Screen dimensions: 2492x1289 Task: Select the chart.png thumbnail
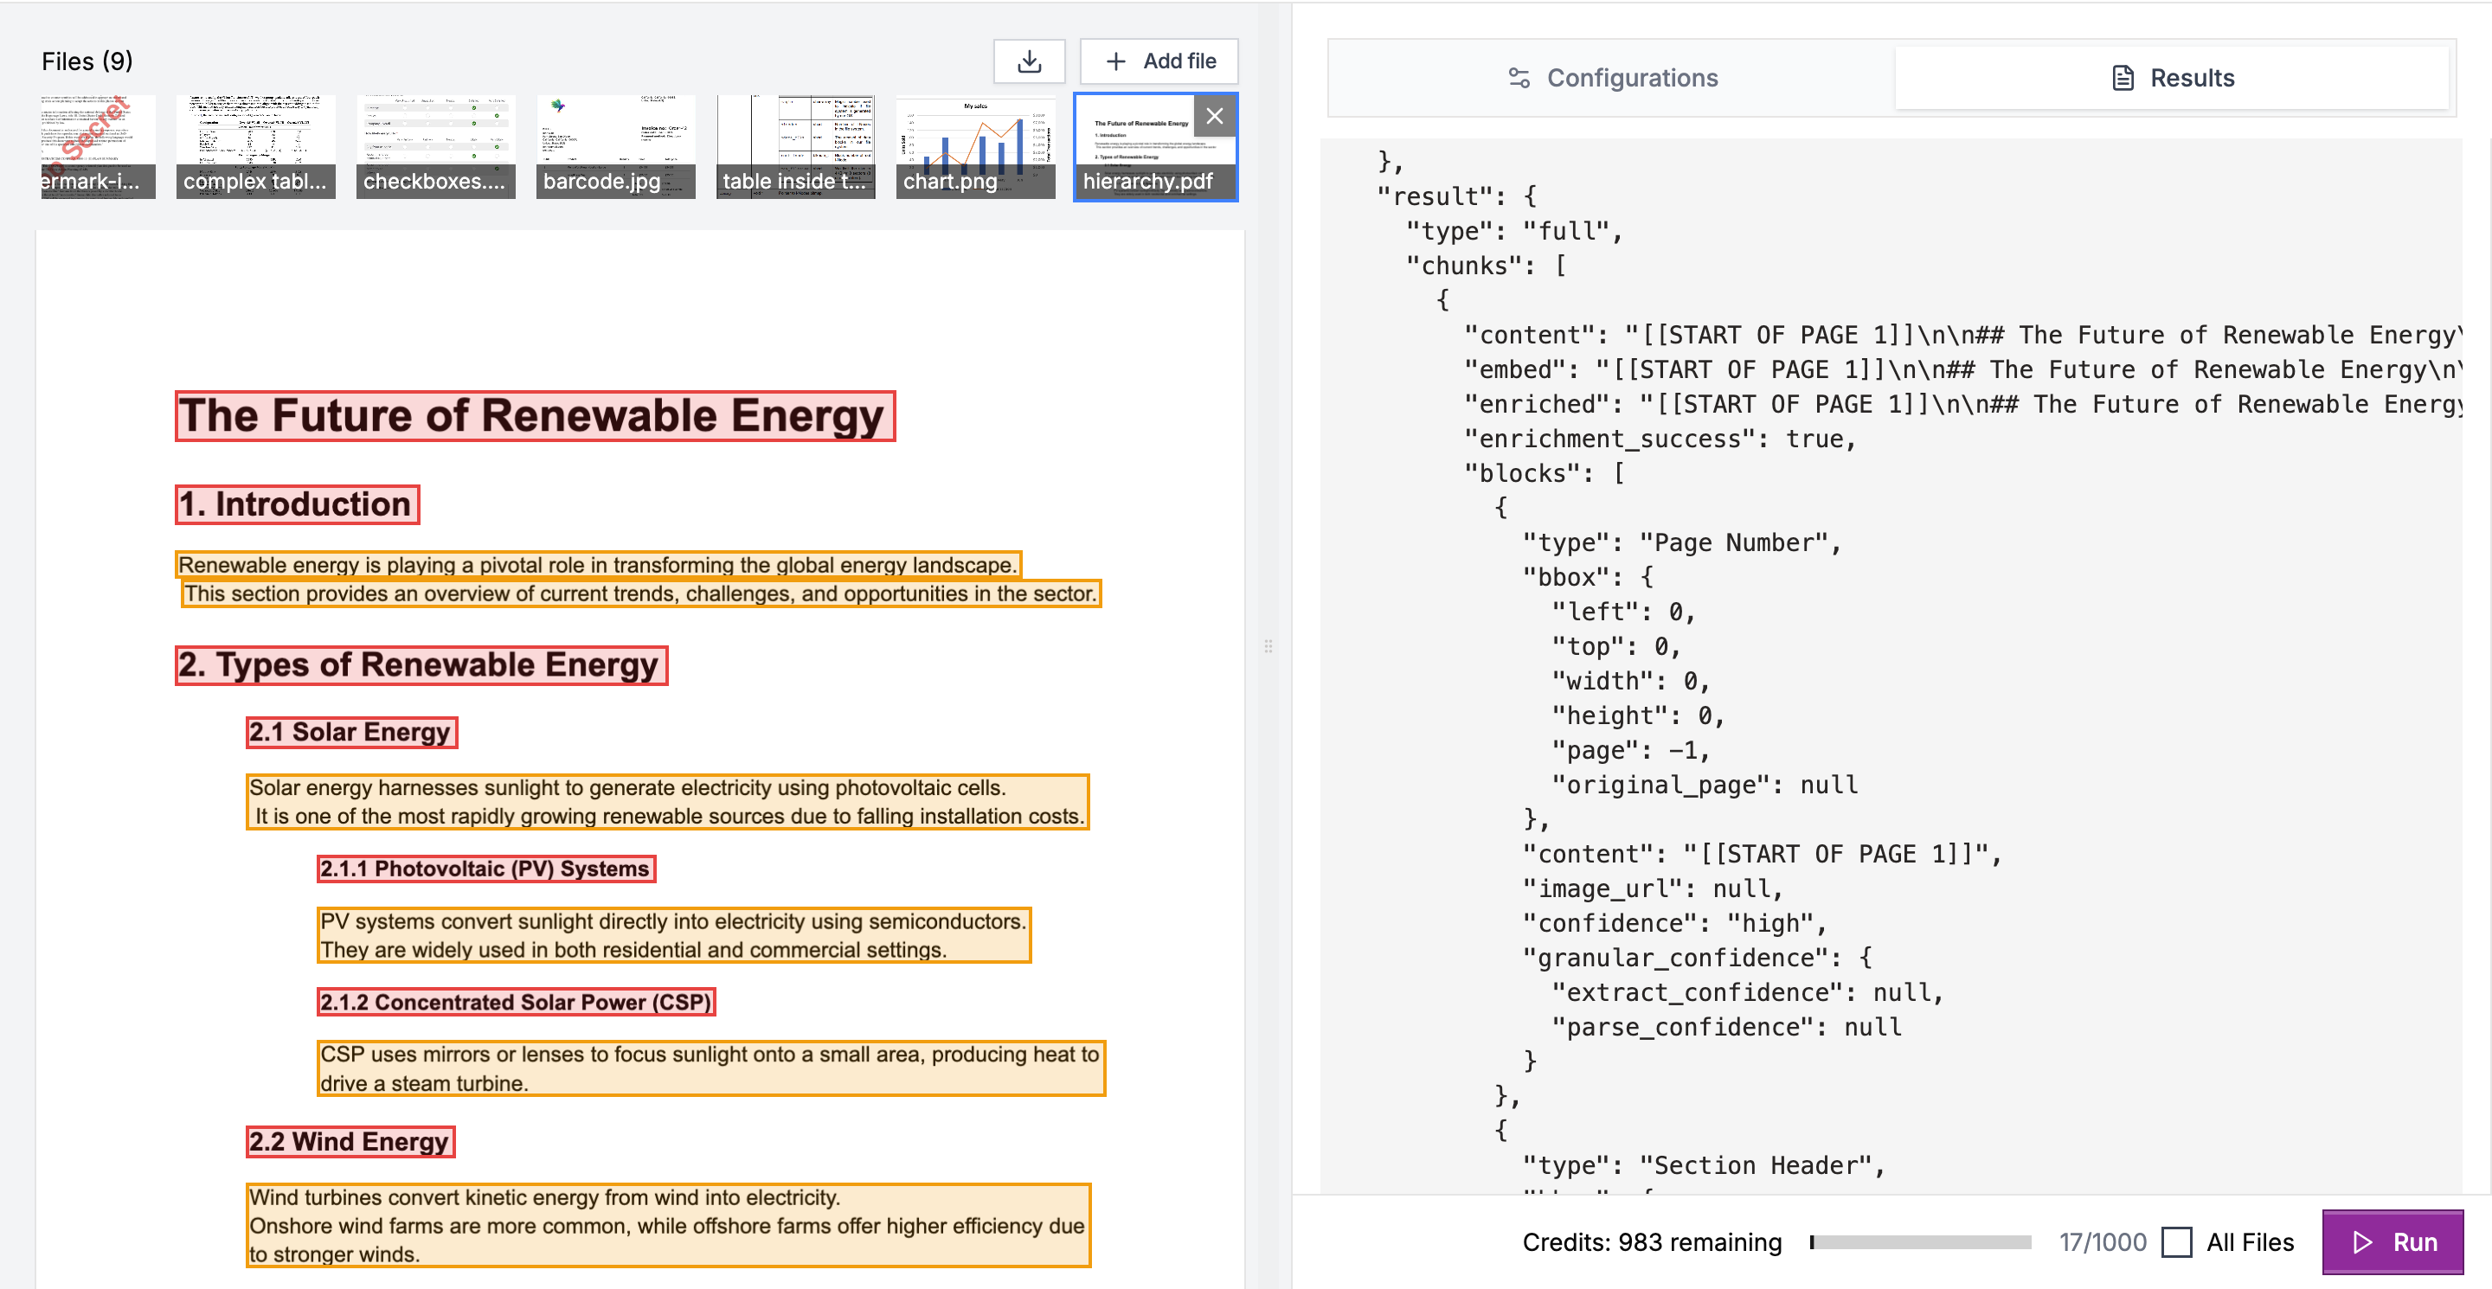(x=975, y=145)
